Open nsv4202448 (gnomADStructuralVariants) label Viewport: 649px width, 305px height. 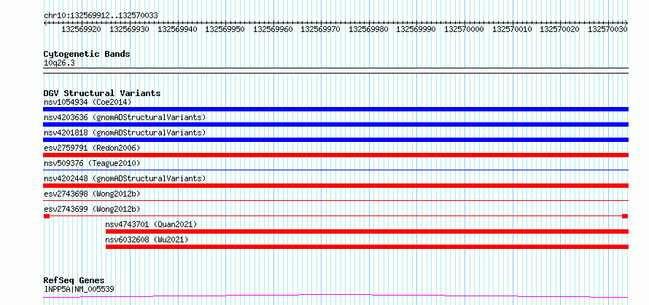[x=125, y=178]
